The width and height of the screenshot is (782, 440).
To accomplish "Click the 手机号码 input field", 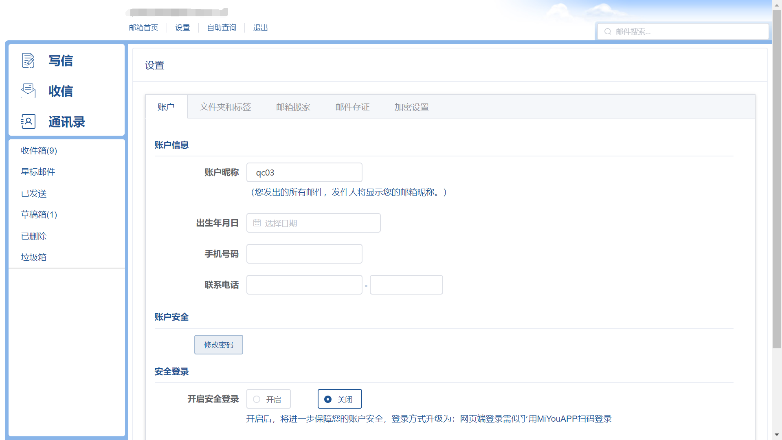I will (x=304, y=254).
